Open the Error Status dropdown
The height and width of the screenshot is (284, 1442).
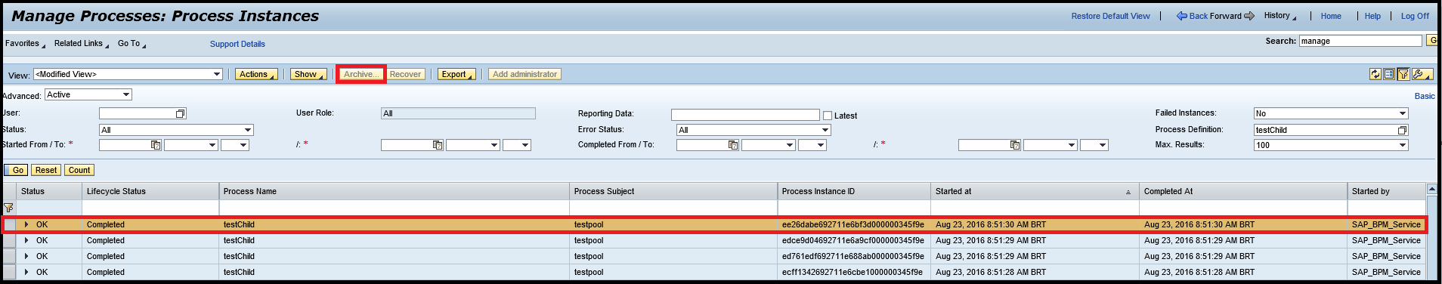[x=753, y=130]
